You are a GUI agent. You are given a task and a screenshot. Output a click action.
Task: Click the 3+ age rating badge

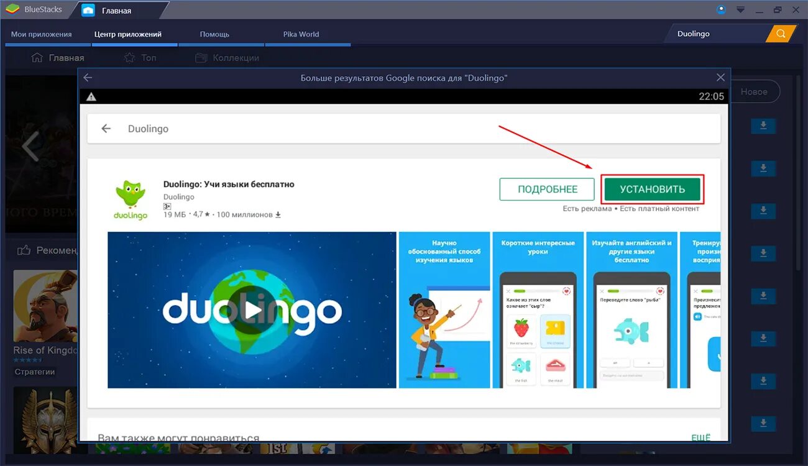coord(167,206)
